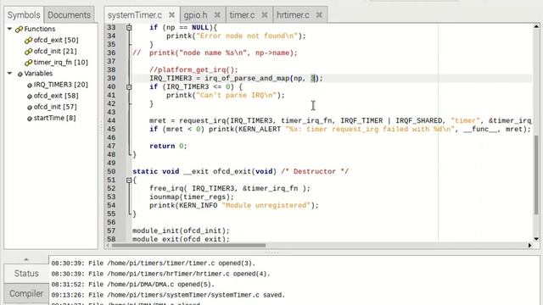Screen dimensions: 543x305
Task: Click the editor vertical scrollbar up arrow
Action: coord(536,26)
